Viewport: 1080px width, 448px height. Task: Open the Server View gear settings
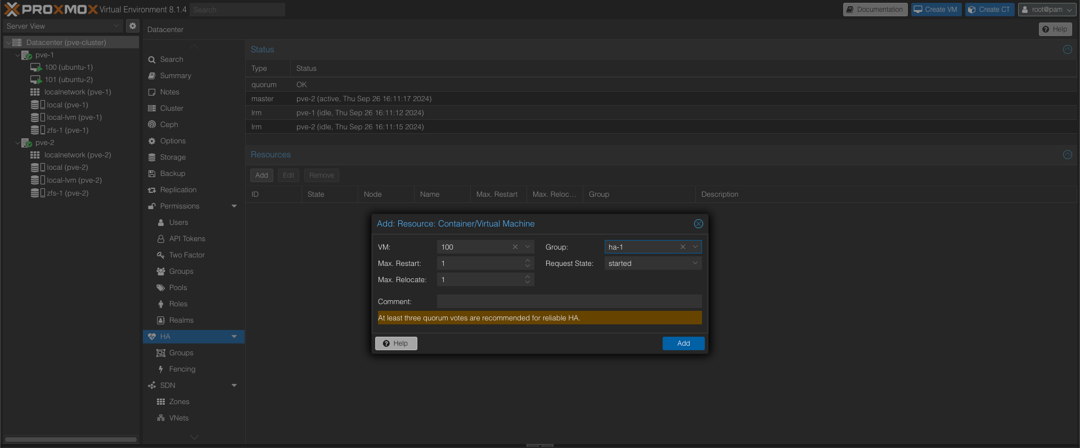pyautogui.click(x=133, y=26)
